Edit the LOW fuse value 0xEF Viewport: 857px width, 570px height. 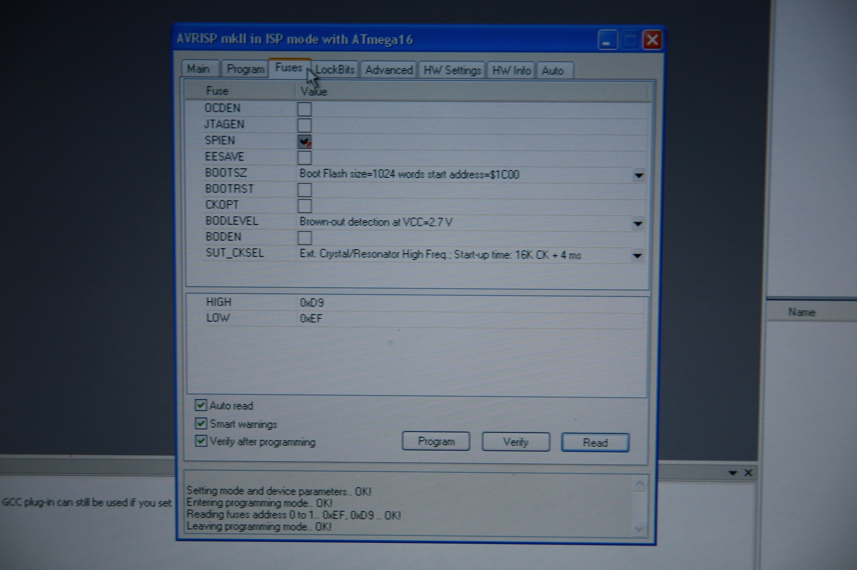pos(311,318)
